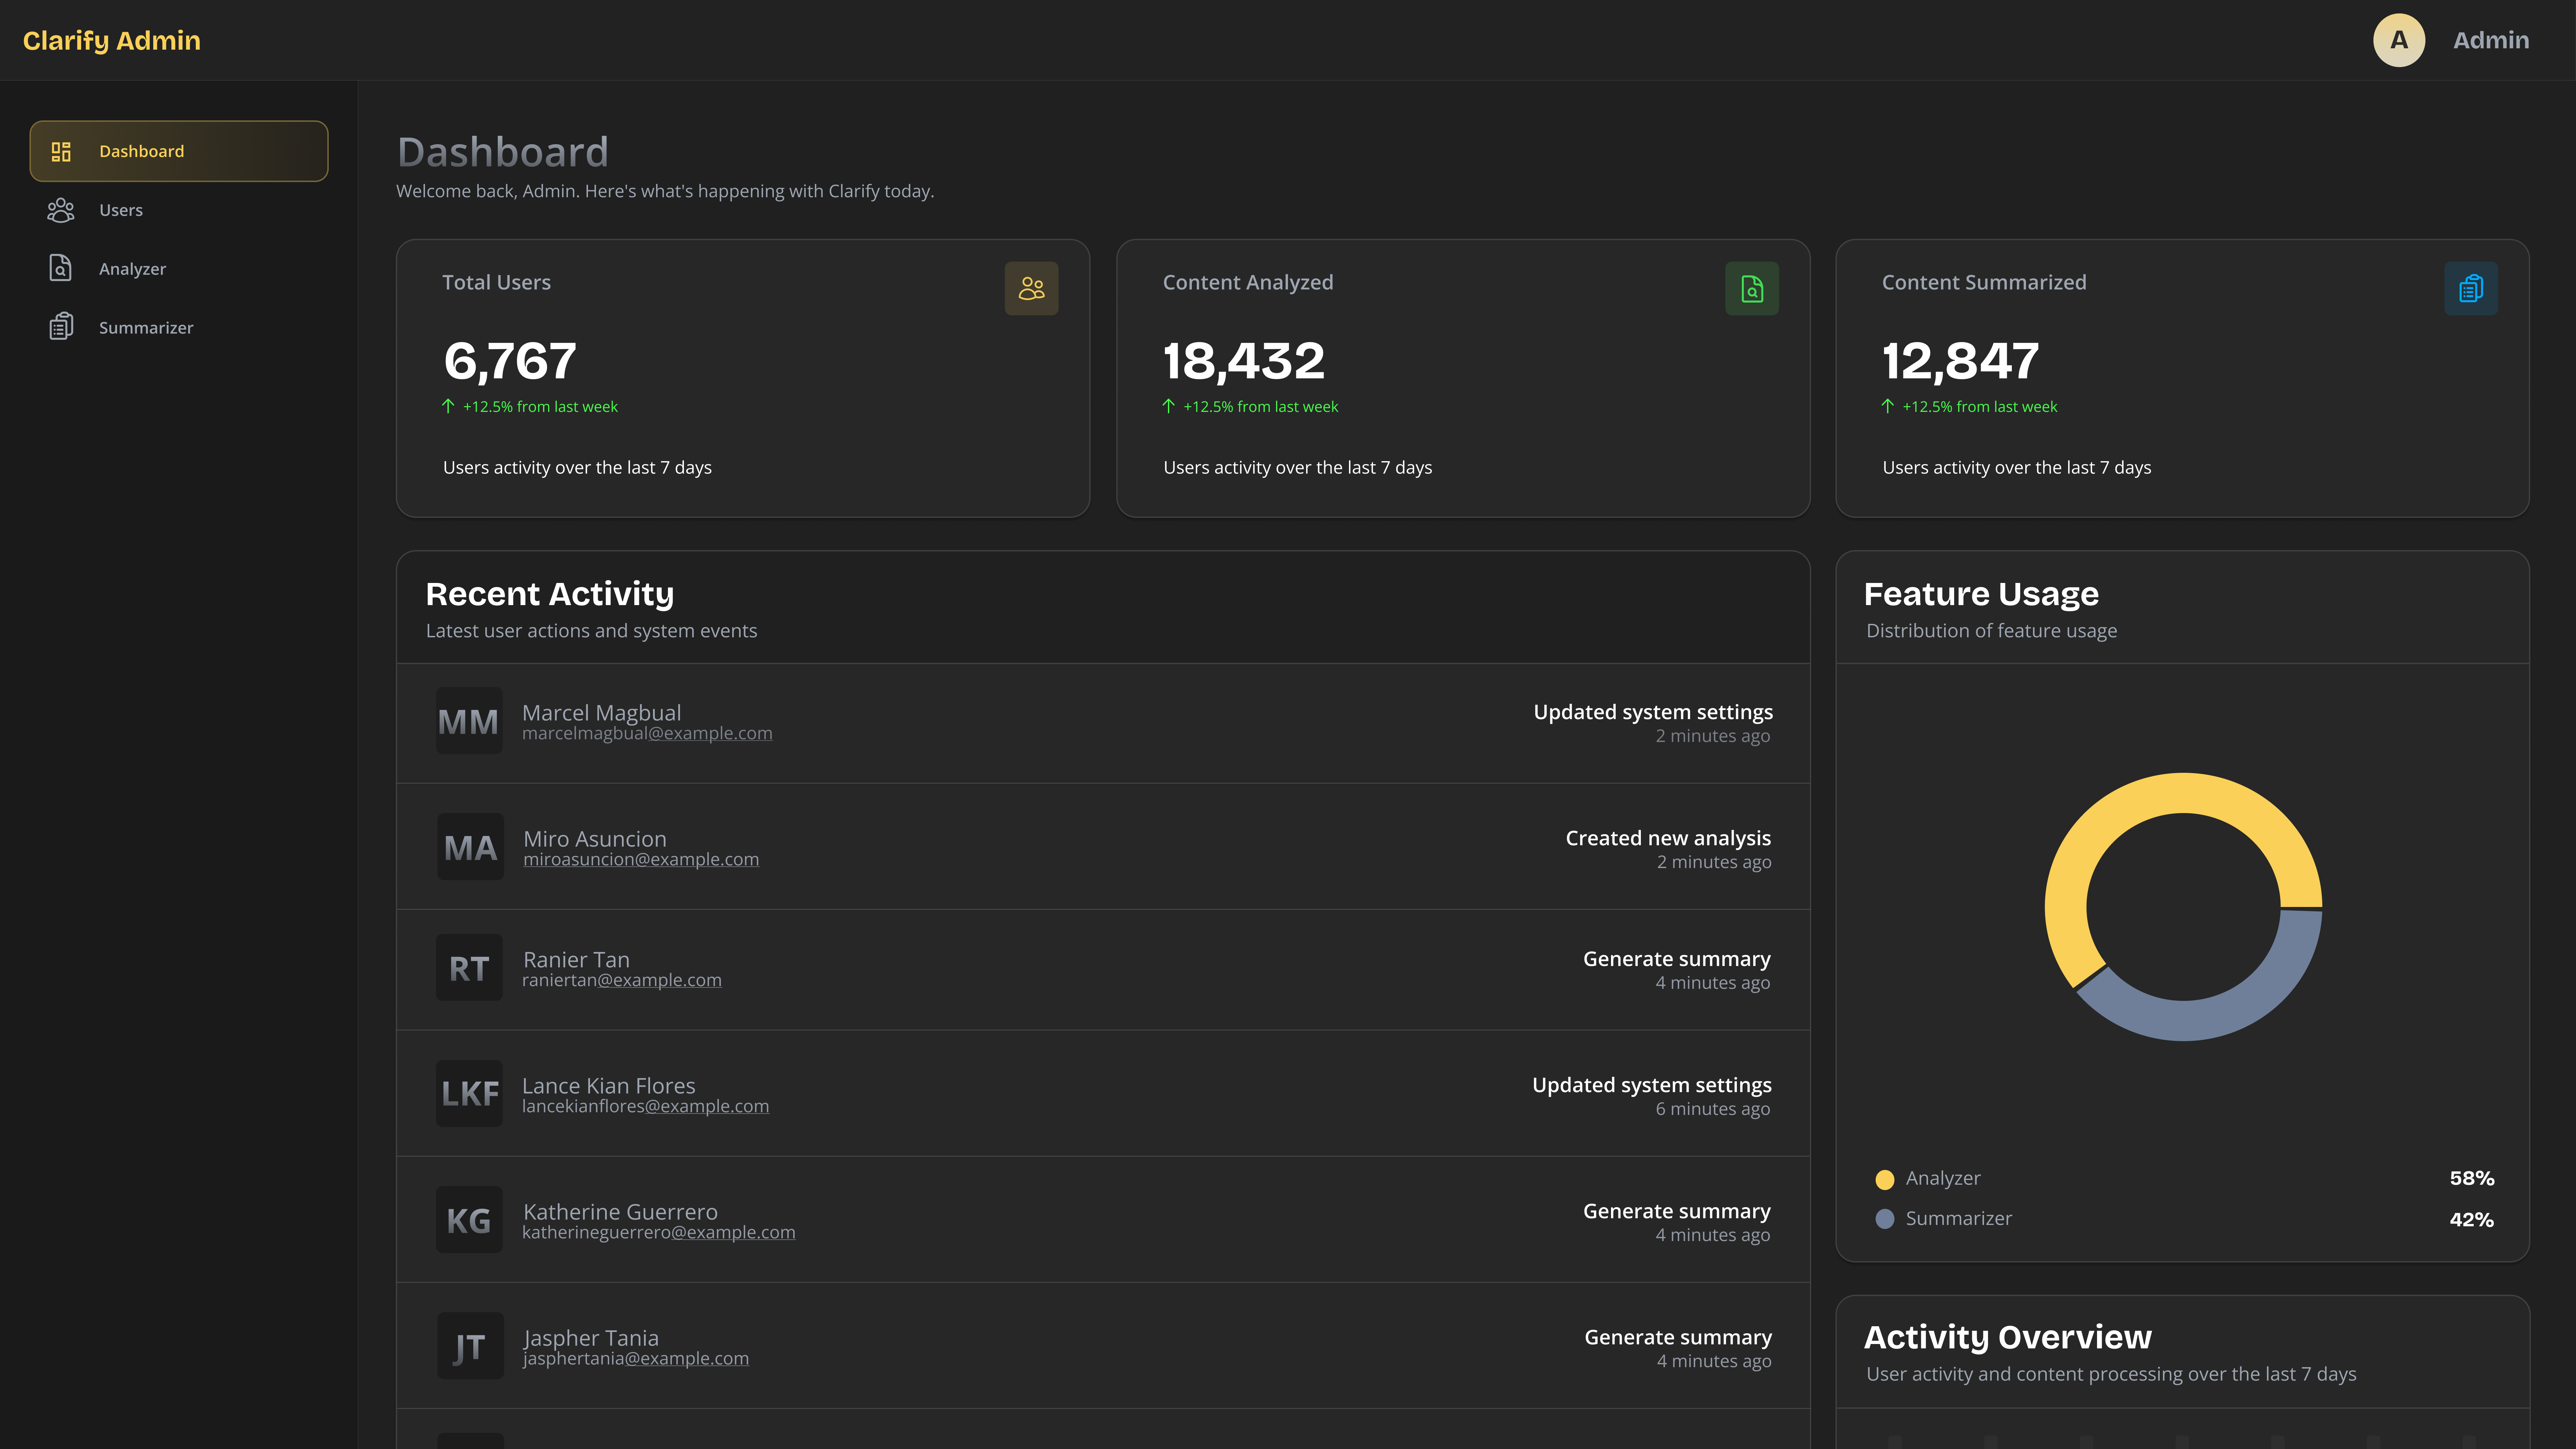
Task: Click the Total Users card title
Action: click(497, 283)
